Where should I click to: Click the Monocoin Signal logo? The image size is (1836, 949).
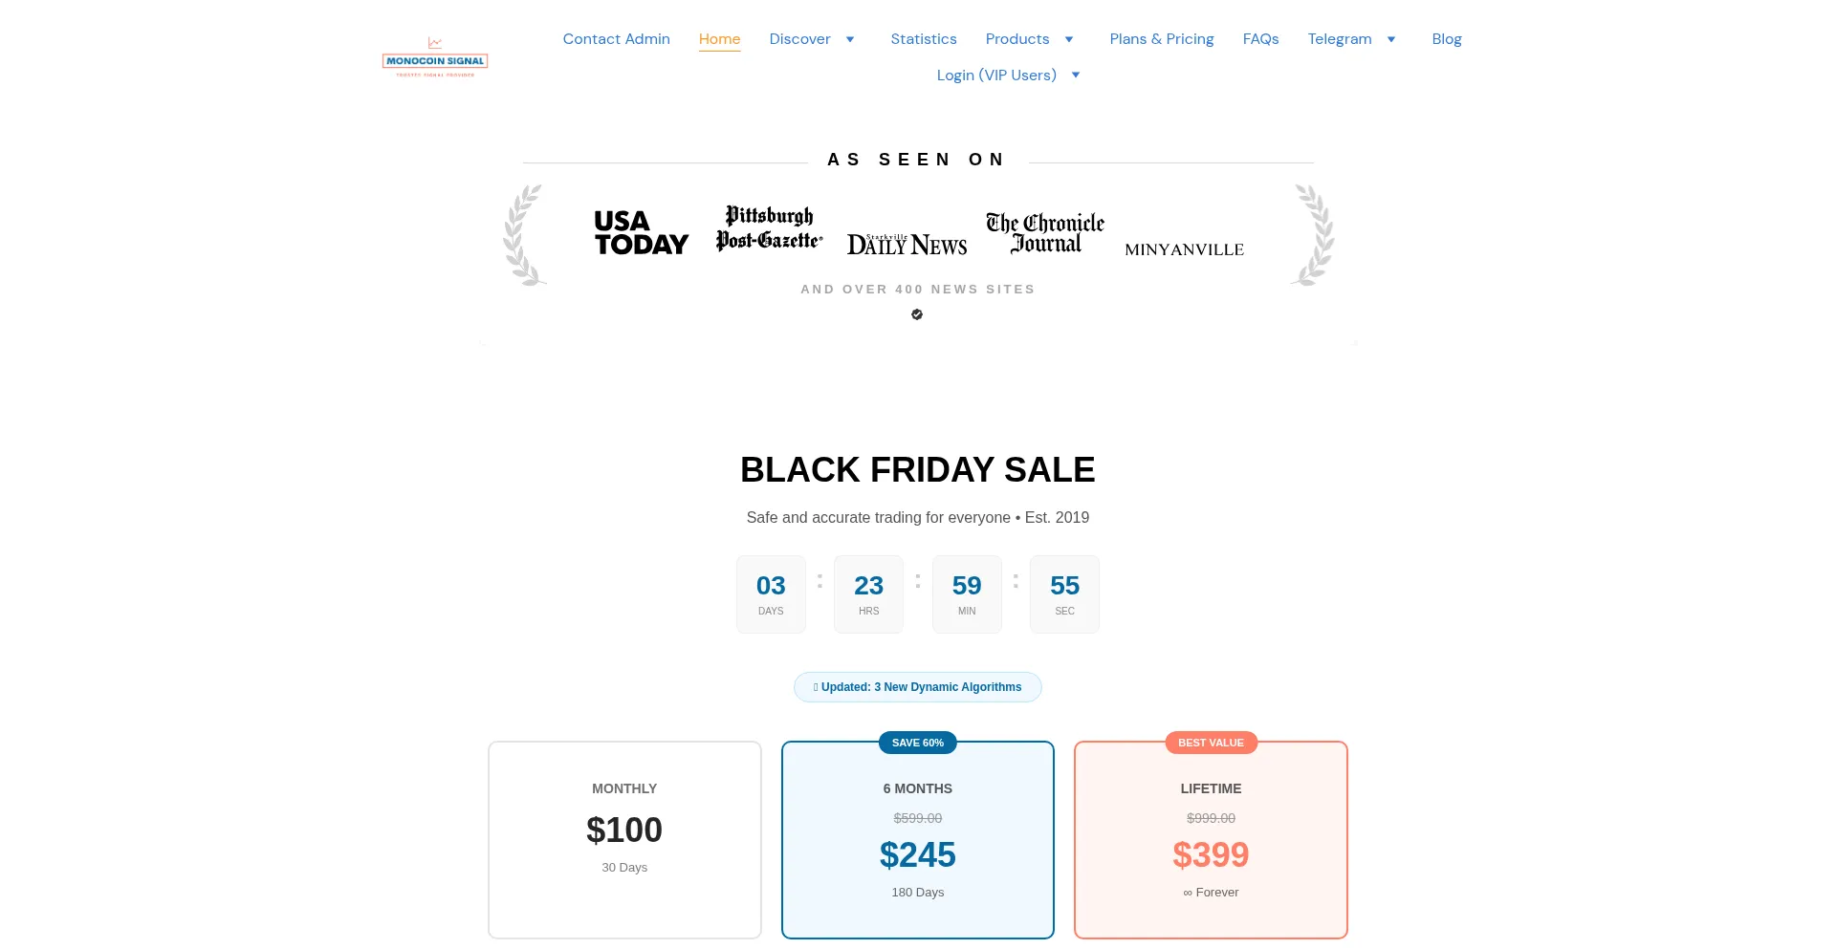click(x=435, y=57)
